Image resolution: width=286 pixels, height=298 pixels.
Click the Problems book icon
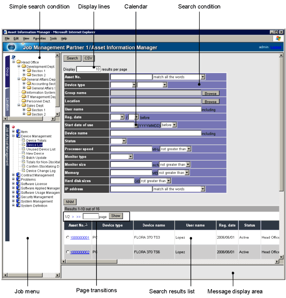pyautogui.click(x=18, y=179)
